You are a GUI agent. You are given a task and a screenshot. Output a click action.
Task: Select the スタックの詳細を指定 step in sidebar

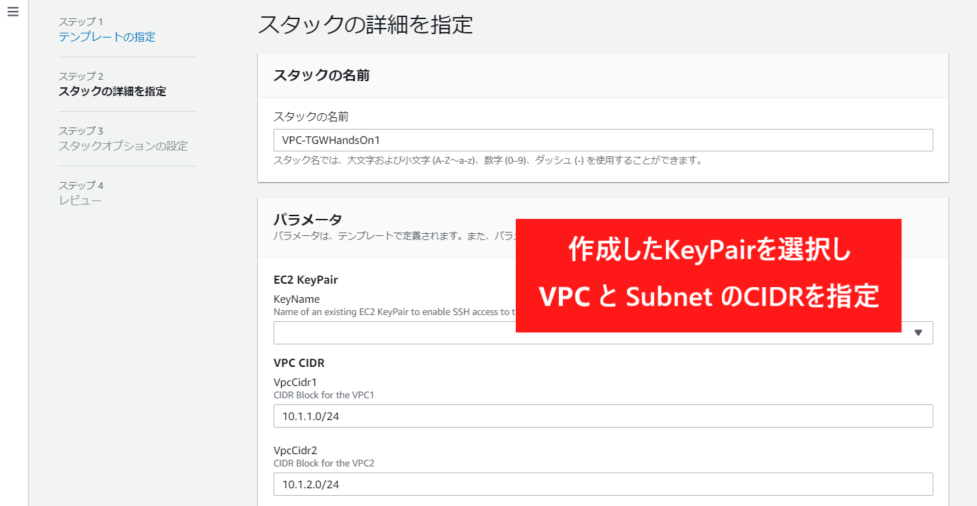[x=112, y=91]
